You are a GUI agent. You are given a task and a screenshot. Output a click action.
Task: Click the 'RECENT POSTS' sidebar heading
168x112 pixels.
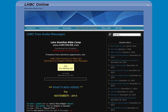(125, 43)
